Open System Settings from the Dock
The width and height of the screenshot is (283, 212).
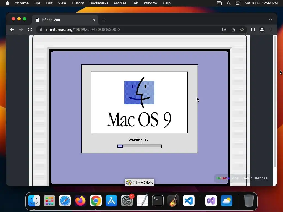(x=127, y=201)
